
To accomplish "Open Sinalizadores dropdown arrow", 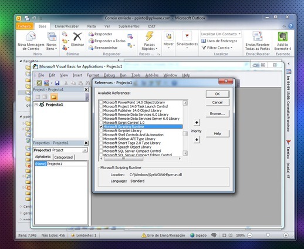I will pyautogui.click(x=187, y=48).
